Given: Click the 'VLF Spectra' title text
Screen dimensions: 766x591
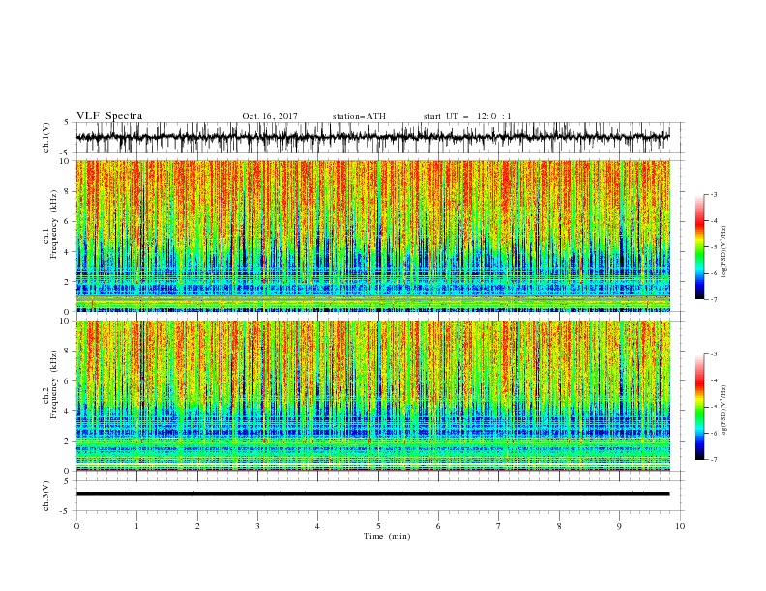Looking at the screenshot, I should [109, 116].
